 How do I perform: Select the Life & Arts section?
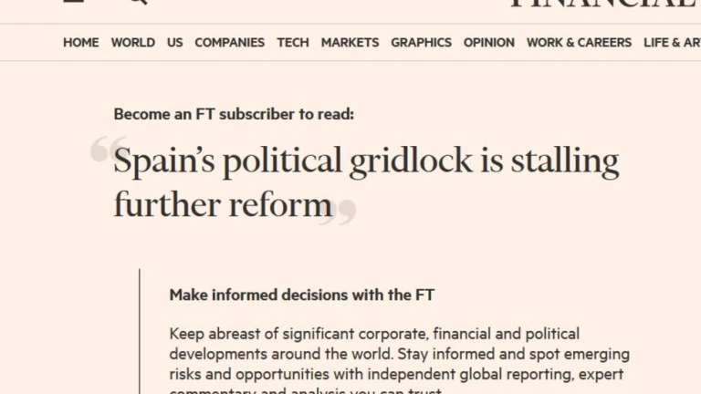[x=672, y=42]
